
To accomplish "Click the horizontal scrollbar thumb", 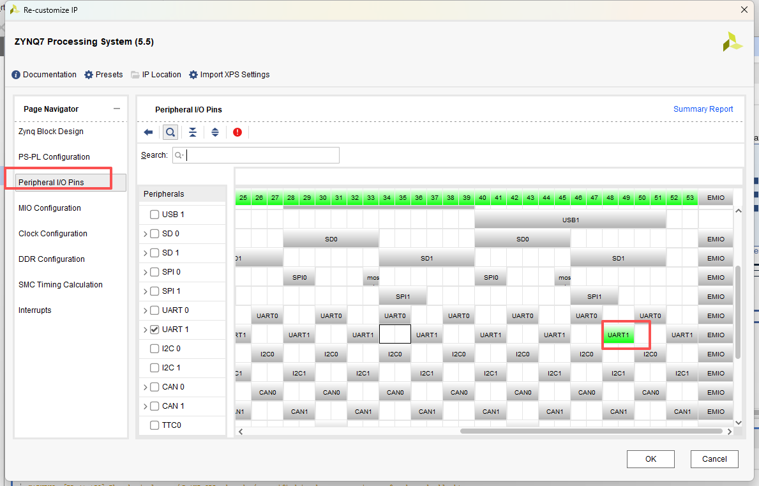I will coord(591,431).
